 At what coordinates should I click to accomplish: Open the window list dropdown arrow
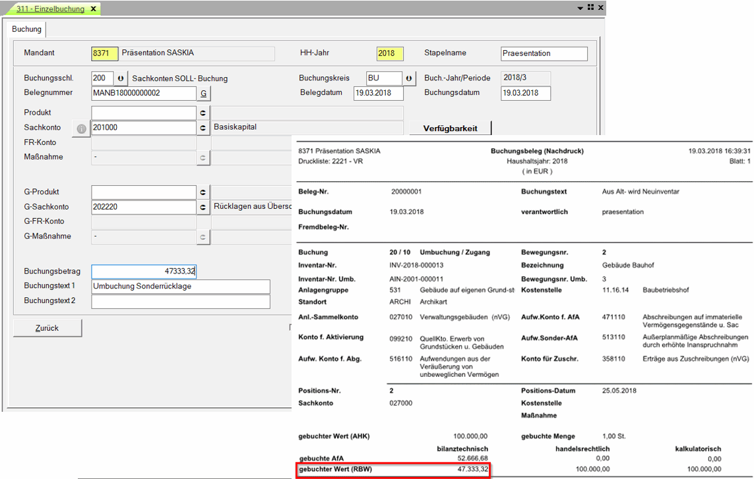point(580,8)
